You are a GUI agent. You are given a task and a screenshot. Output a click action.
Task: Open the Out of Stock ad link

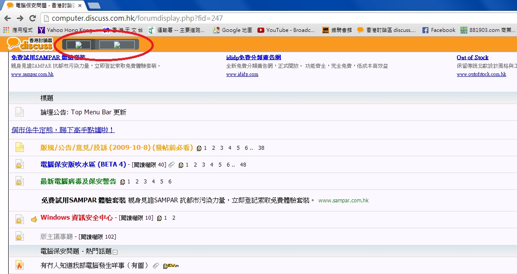point(473,57)
